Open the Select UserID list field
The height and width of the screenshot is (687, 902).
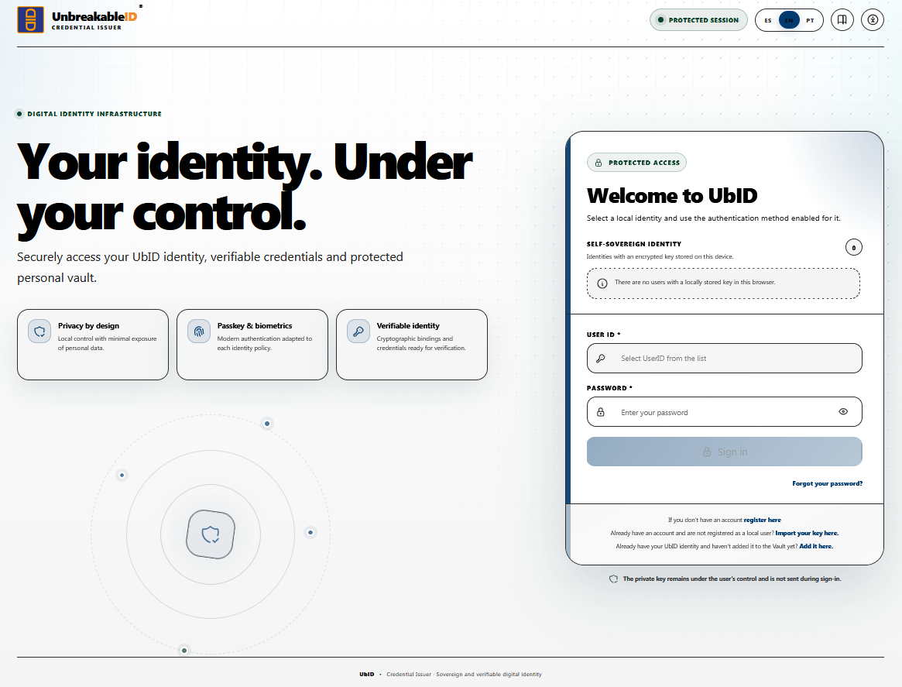724,359
